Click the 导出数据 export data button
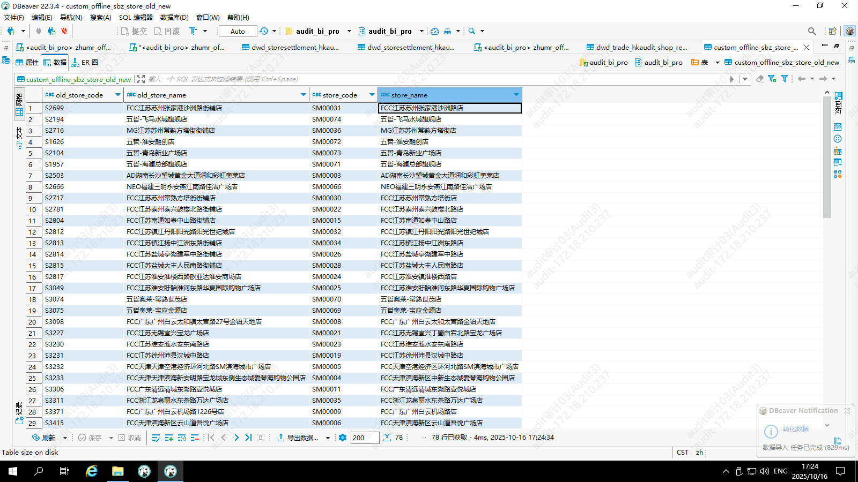 pos(298,438)
